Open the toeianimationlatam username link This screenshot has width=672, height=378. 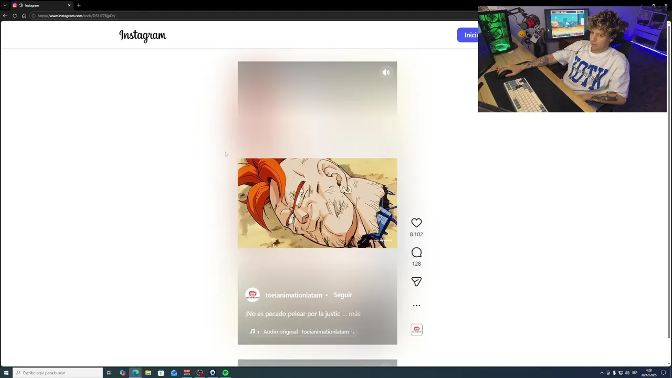[x=293, y=295]
